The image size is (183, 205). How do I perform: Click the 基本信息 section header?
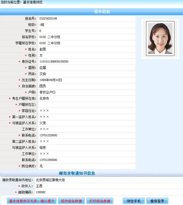pyautogui.click(x=102, y=12)
